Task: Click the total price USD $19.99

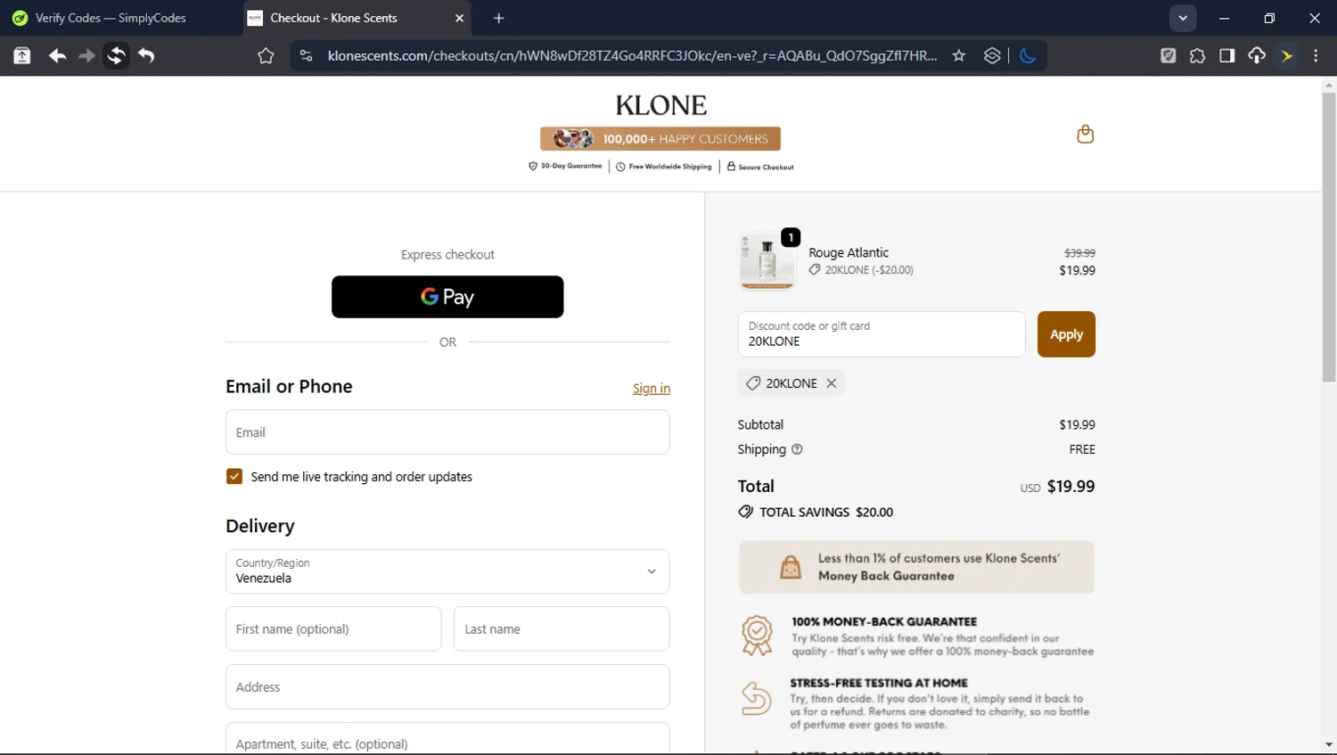Action: pos(1058,487)
